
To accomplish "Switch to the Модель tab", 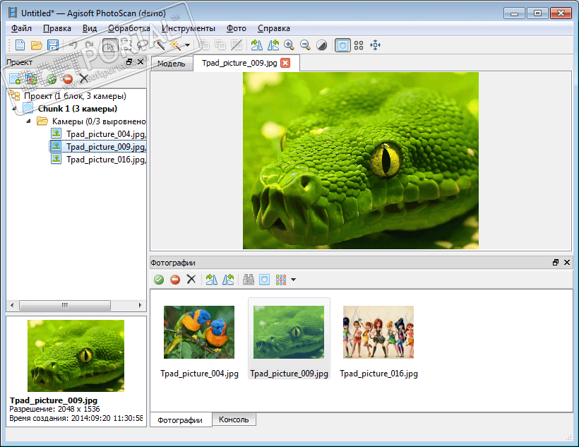I will coord(172,64).
